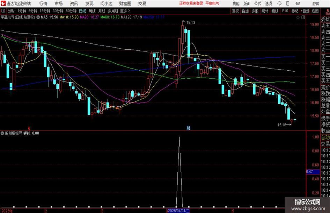Screen dimensions: 330x213
Task: Click the 19.13 high price label
Action: click(x=191, y=23)
